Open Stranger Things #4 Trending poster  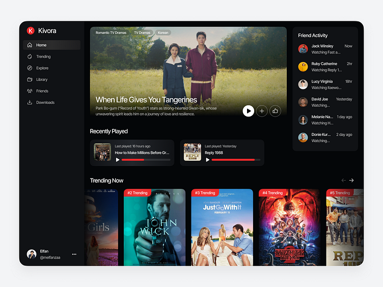pos(289,227)
